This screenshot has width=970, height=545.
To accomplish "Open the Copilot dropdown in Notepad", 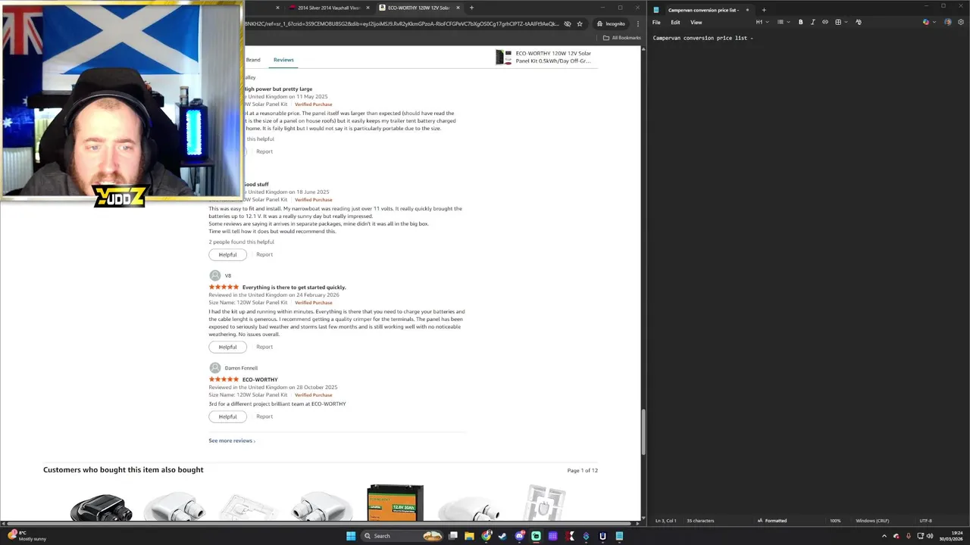I will (x=928, y=22).
